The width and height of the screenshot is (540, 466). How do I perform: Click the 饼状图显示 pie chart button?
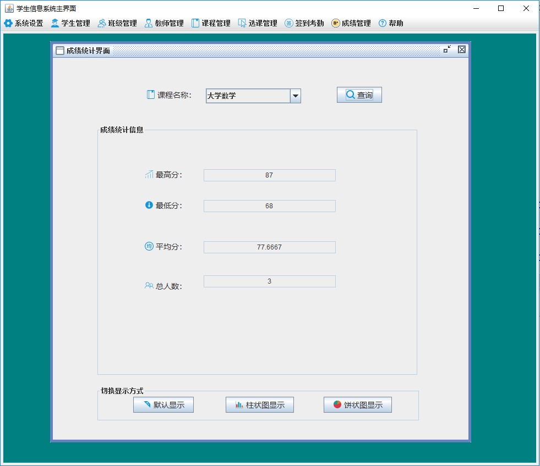tap(358, 405)
